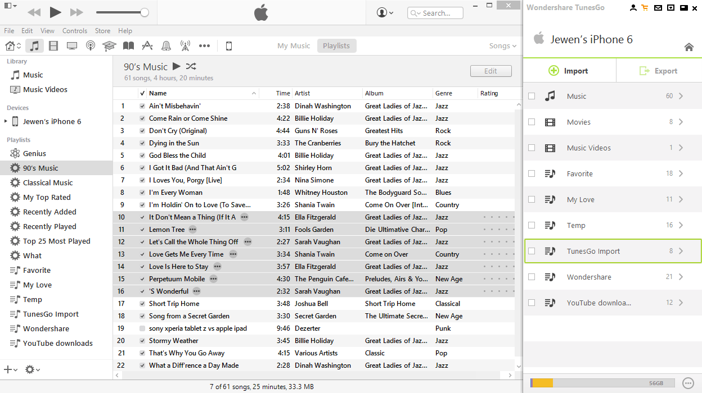
Task: Expand the YouTube downloads chevron in TunesGo
Action: (681, 303)
